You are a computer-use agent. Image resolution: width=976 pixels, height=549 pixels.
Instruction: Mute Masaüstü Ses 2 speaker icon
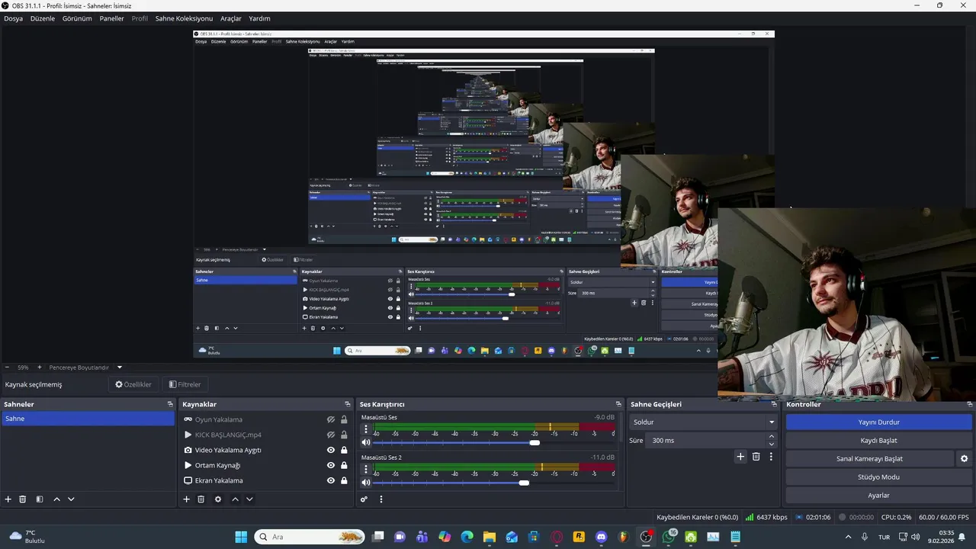pyautogui.click(x=366, y=482)
